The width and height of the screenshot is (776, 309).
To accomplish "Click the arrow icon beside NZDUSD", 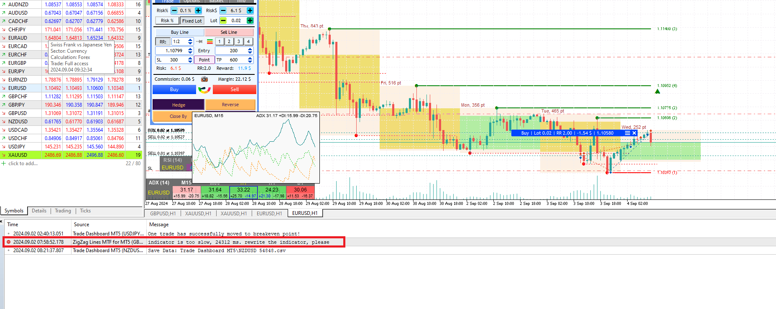I will tap(4, 122).
